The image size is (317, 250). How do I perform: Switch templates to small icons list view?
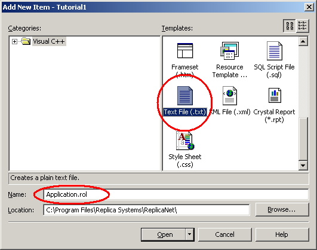[303, 26]
